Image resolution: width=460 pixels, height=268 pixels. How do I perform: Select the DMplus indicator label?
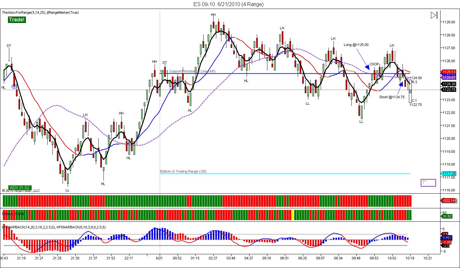coord(13,213)
